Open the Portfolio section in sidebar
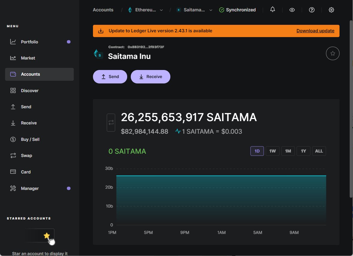 click(x=39, y=42)
